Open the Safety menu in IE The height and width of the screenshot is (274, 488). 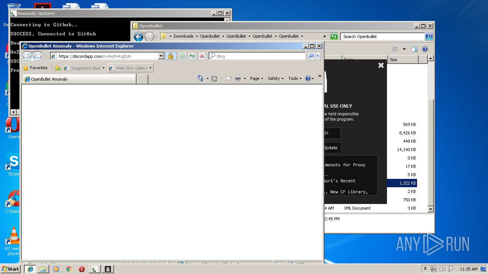click(x=275, y=78)
